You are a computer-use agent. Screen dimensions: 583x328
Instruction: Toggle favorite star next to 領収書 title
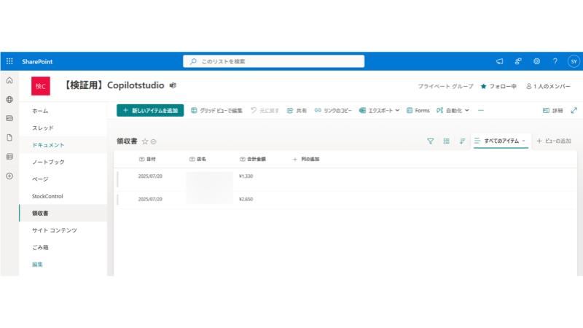coord(145,141)
